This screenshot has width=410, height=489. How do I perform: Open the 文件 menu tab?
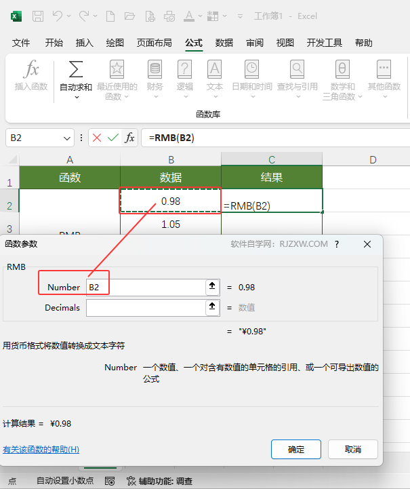click(21, 43)
